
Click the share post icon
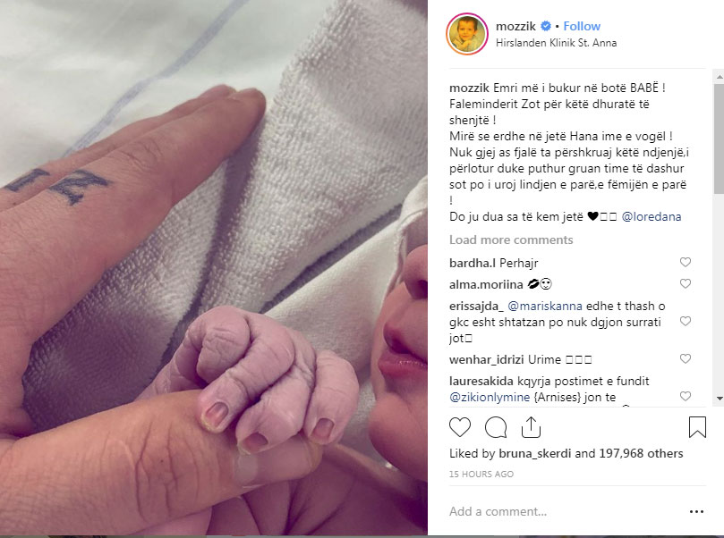point(531,427)
